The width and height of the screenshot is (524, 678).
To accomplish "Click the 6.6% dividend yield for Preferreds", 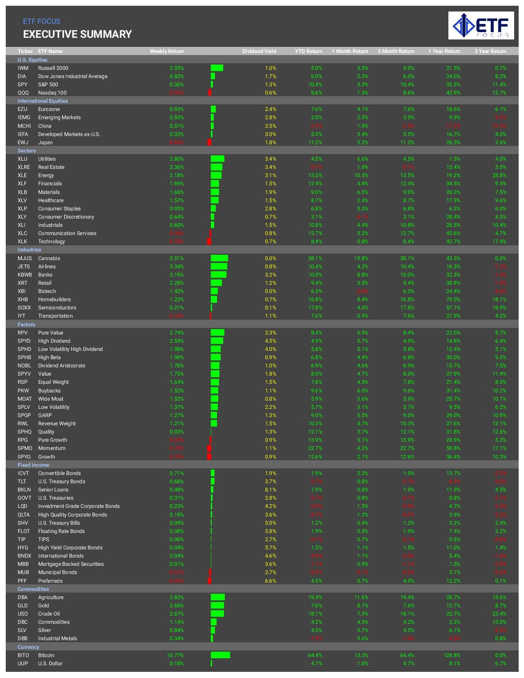I will tap(270, 581).
